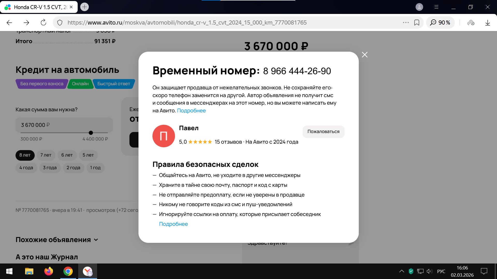Pick the 1 год loan term
This screenshot has width=497, height=279.
coord(95,168)
